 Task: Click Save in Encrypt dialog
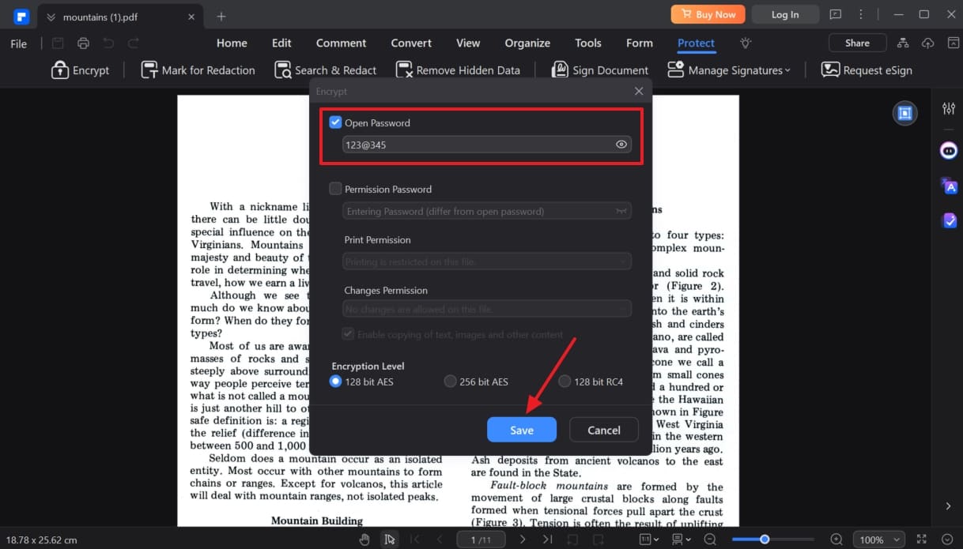522,430
